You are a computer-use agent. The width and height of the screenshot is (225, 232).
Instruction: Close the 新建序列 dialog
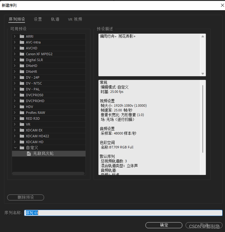[x=222, y=5]
